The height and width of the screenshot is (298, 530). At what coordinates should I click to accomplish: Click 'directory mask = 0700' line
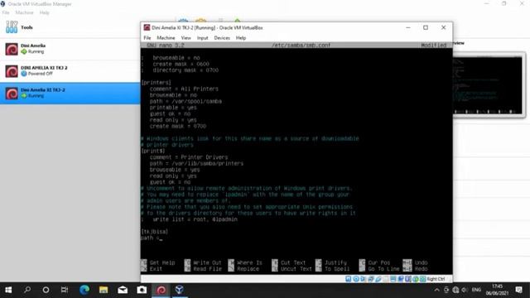click(x=185, y=70)
